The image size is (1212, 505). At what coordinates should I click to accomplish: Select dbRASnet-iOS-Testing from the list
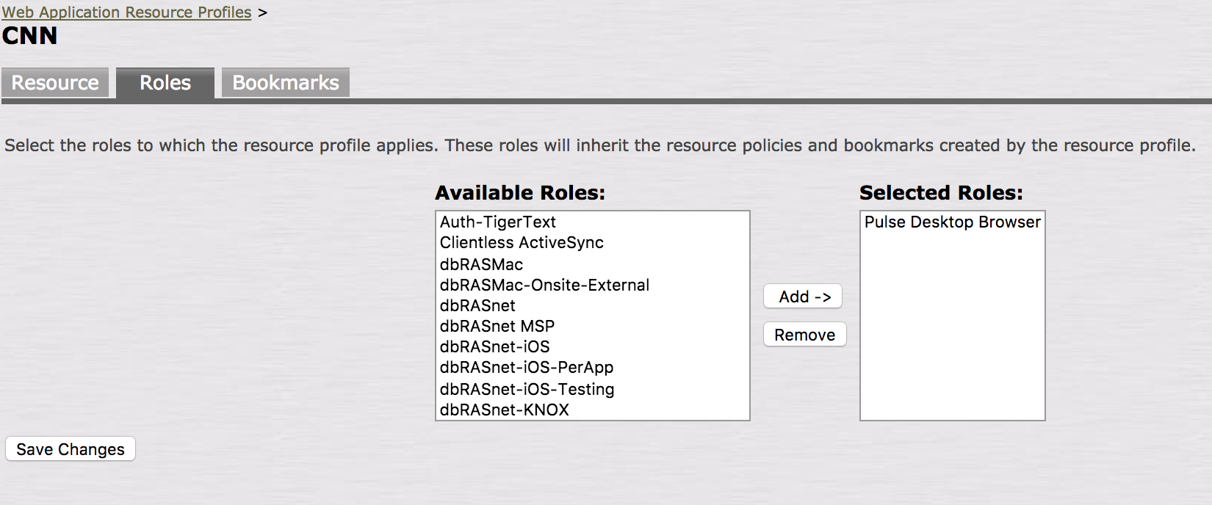(x=527, y=389)
